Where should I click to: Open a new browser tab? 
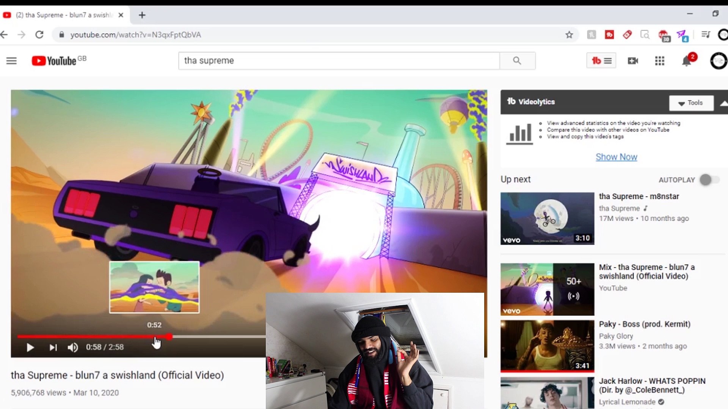pyautogui.click(x=142, y=15)
